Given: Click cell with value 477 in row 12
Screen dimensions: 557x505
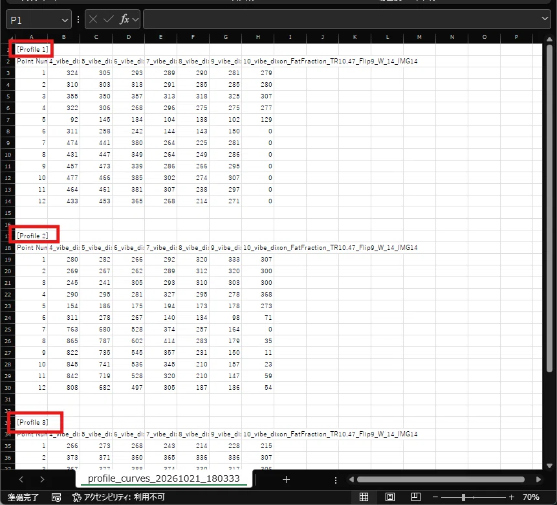Looking at the screenshot, I should (64, 178).
